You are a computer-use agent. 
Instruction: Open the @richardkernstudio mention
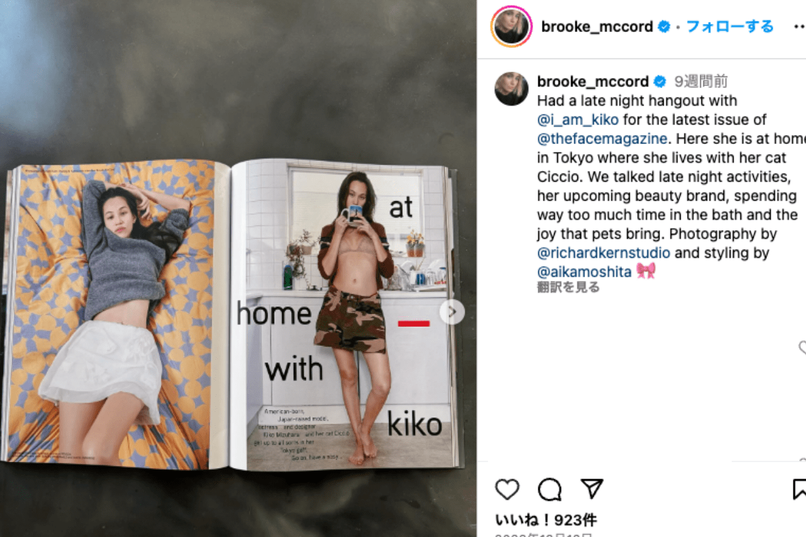coord(604,253)
